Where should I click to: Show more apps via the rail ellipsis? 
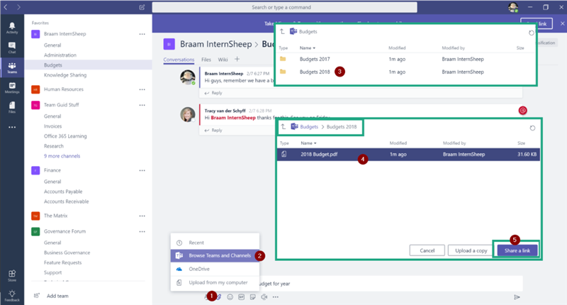pyautogui.click(x=12, y=128)
